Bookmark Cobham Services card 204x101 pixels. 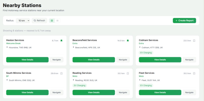(194, 41)
